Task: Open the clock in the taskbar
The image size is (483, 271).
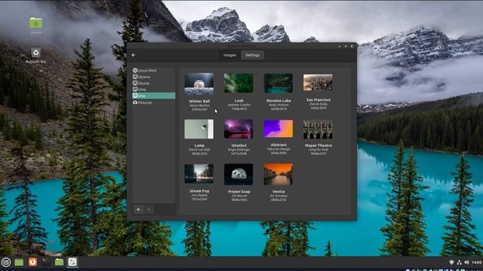Action: tap(476, 262)
